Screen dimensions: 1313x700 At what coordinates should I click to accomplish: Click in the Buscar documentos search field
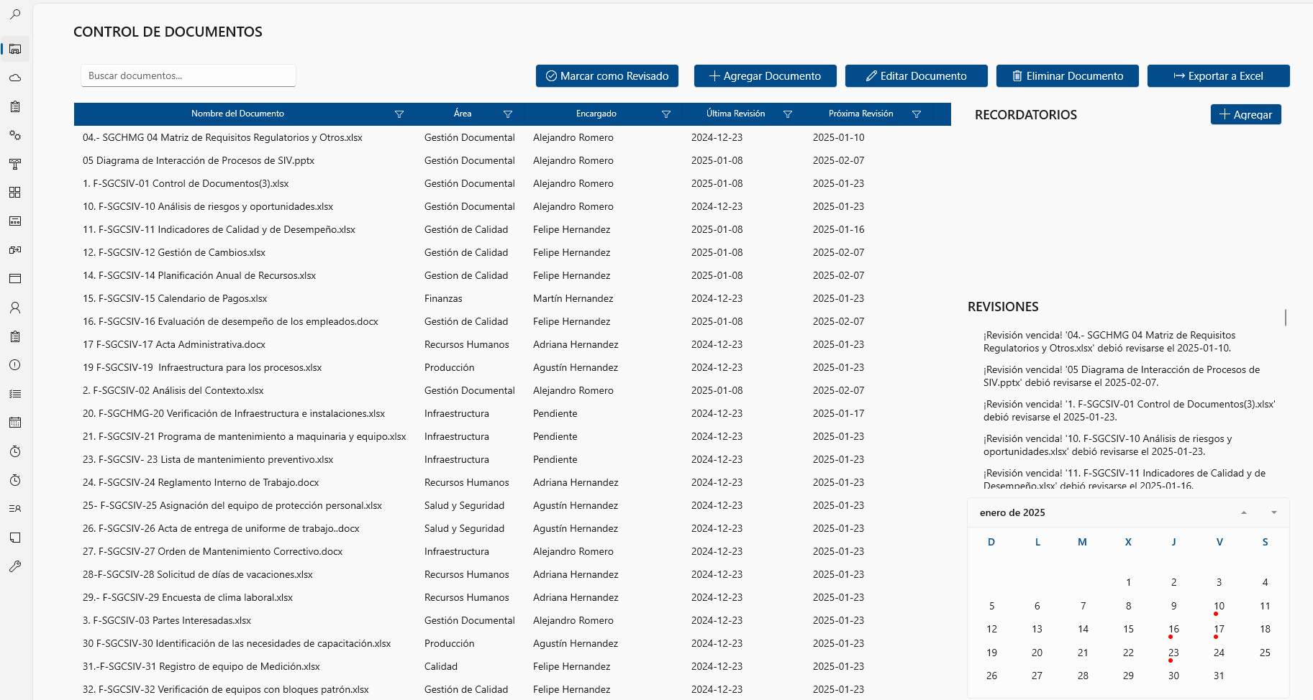(188, 75)
